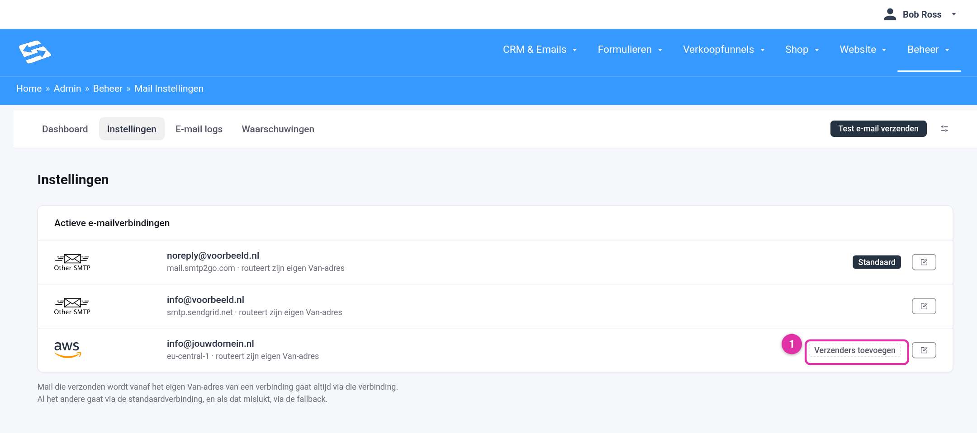Click the mail.smtp2go.com description line
This screenshot has height=433, width=977.
tap(256, 268)
